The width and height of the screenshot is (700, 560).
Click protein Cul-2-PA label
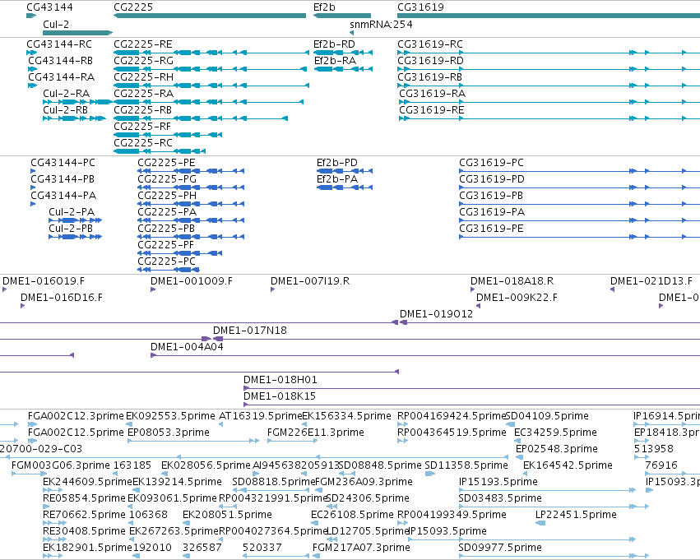pyautogui.click(x=72, y=212)
